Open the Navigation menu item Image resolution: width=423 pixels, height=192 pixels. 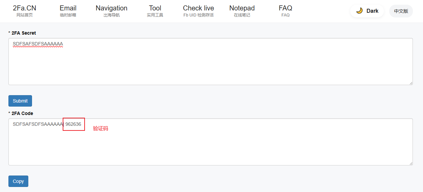pyautogui.click(x=112, y=11)
